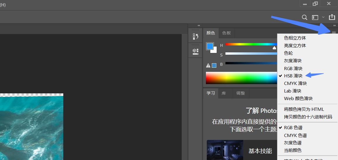Switch to the 颜色 tab

coord(211,33)
